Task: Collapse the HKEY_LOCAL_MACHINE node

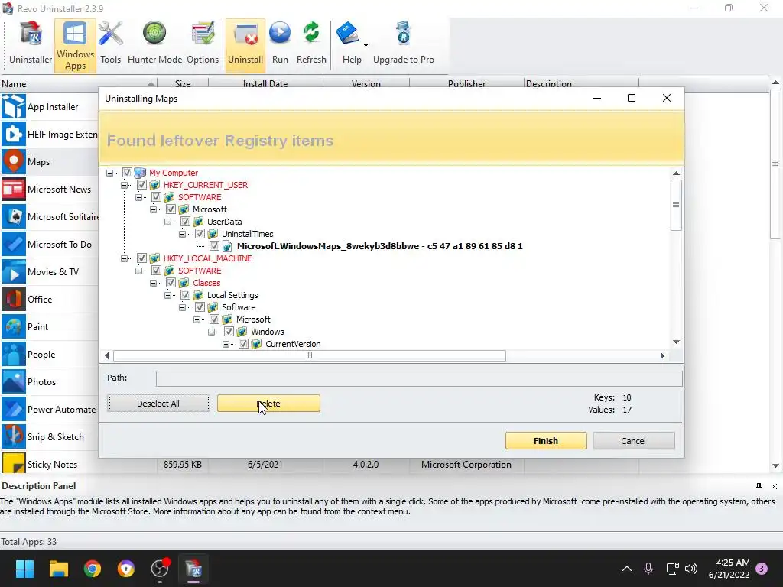Action: click(x=124, y=258)
